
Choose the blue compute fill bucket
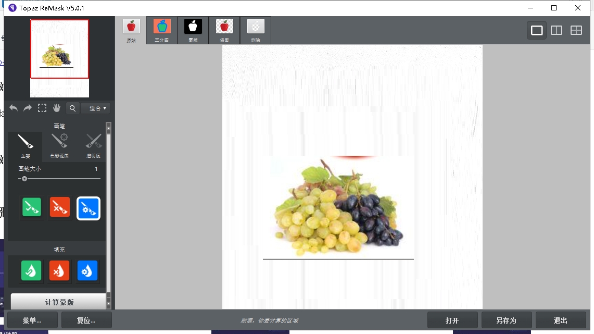coord(87,270)
